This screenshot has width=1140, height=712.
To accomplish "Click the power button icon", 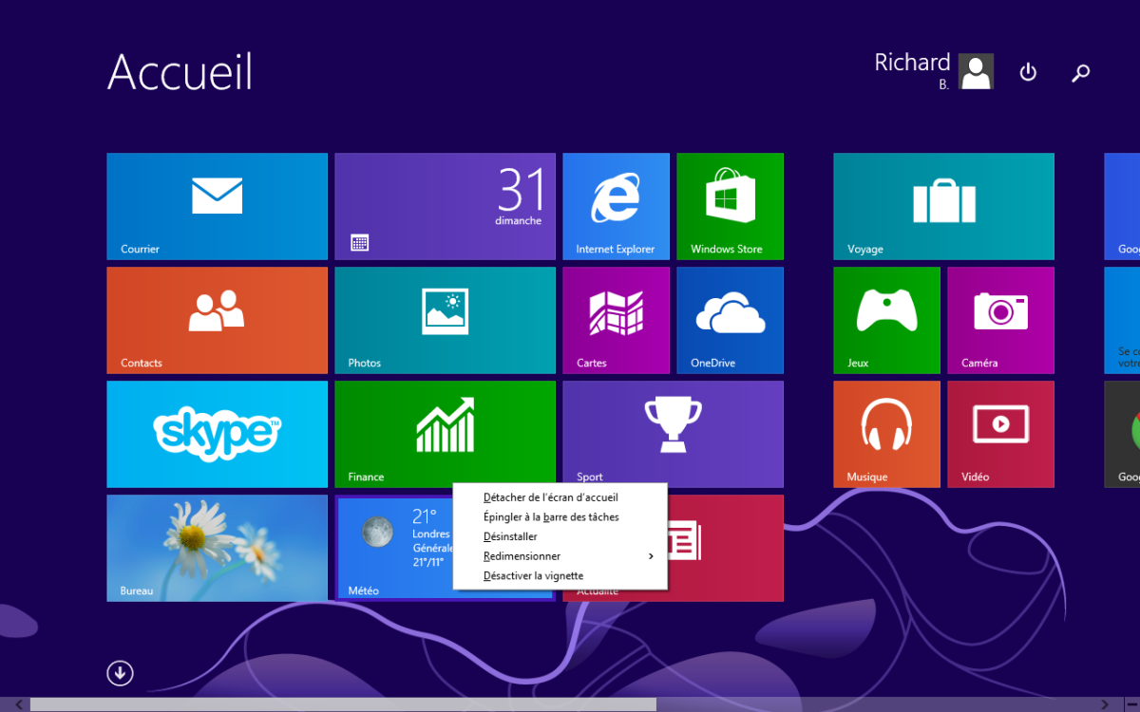I will click(1028, 72).
